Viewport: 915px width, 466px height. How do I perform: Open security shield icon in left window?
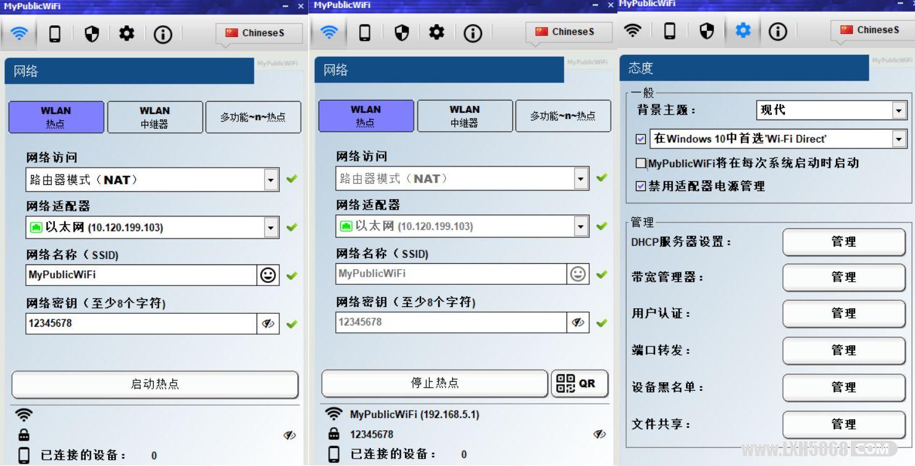pos(91,34)
